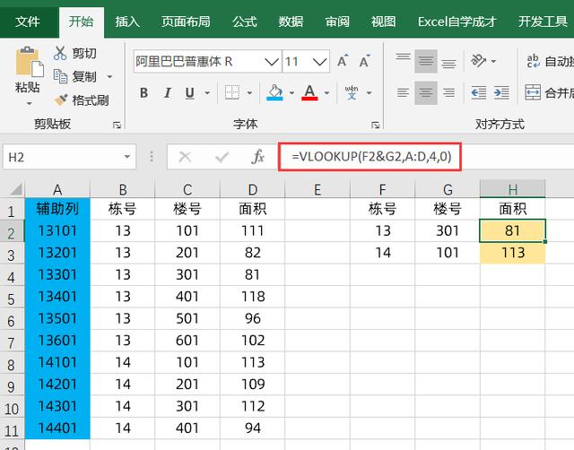Viewport: 574px width, 450px height.
Task: Select cell H3 showing 113
Action: click(x=512, y=253)
